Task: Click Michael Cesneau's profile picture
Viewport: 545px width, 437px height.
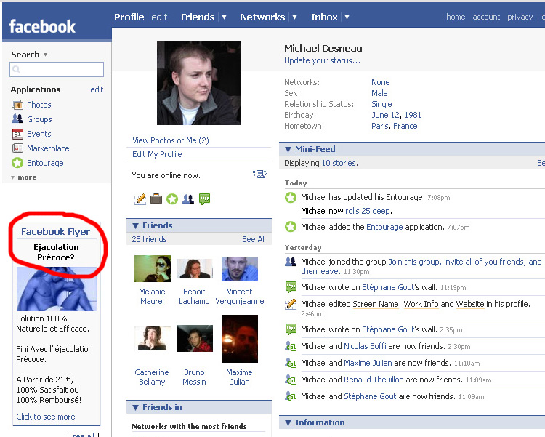Action: coord(198,83)
